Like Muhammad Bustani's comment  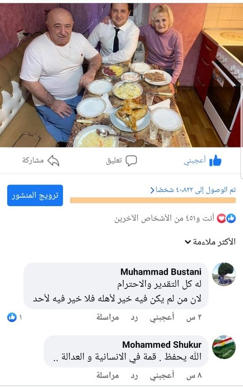[x=162, y=317]
